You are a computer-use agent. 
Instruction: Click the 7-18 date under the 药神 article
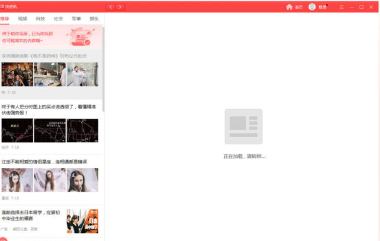point(11,92)
